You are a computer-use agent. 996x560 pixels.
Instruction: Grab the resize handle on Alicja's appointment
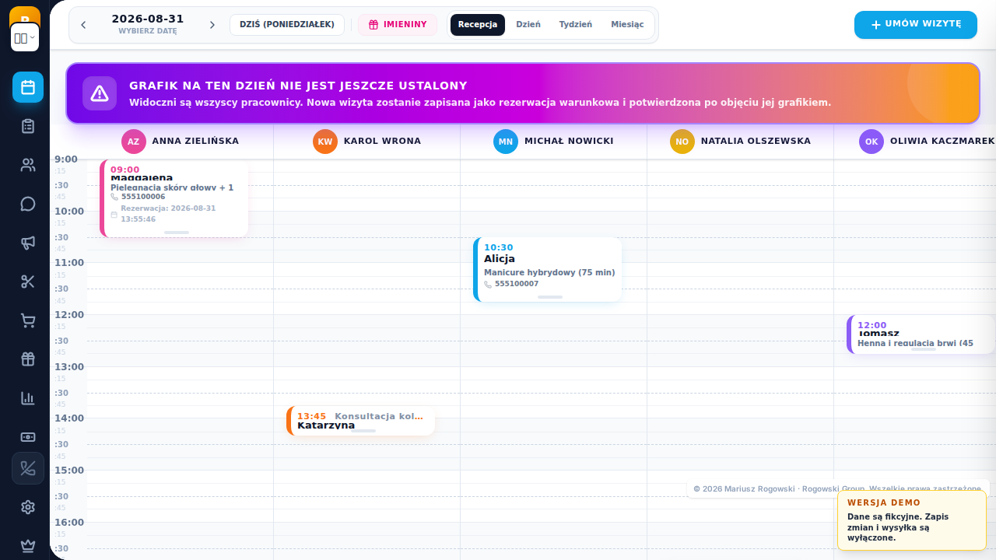coord(550,297)
